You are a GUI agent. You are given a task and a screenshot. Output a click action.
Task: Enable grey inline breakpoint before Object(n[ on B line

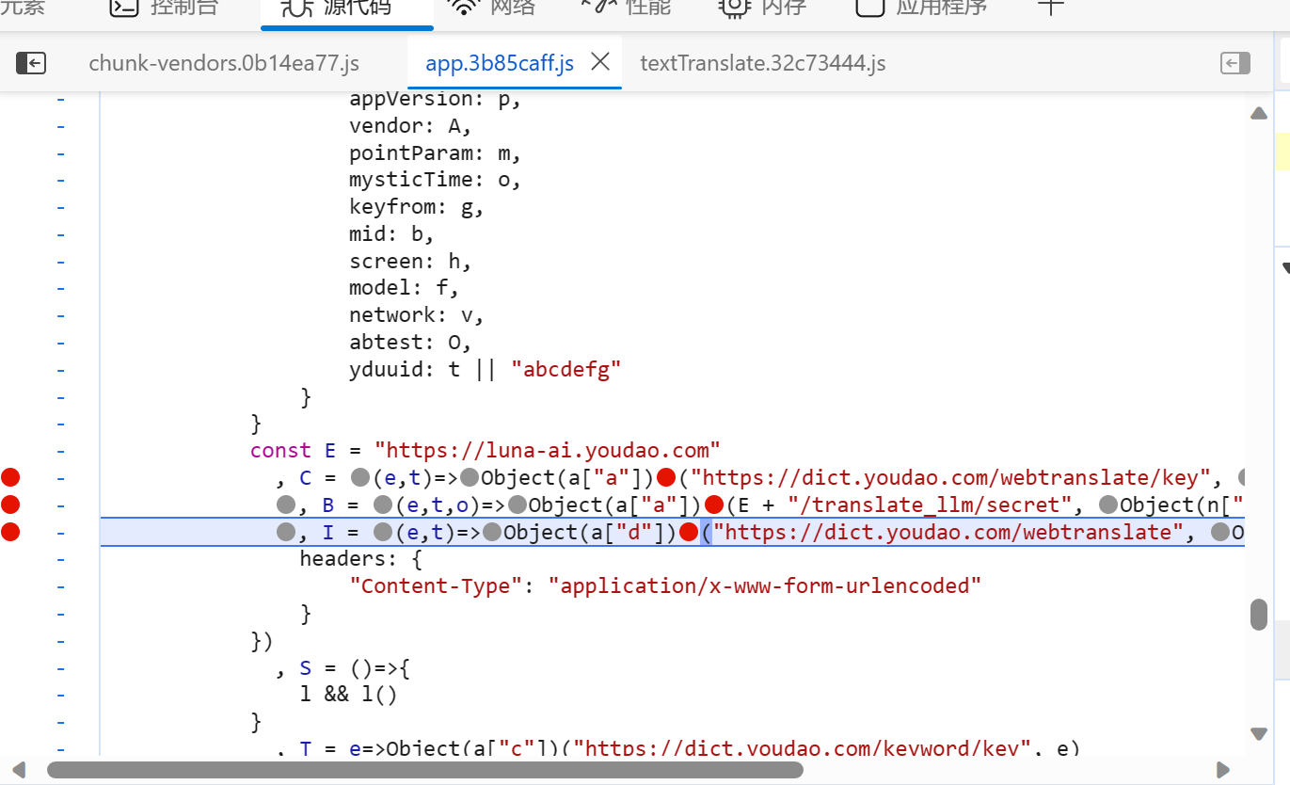click(1107, 505)
